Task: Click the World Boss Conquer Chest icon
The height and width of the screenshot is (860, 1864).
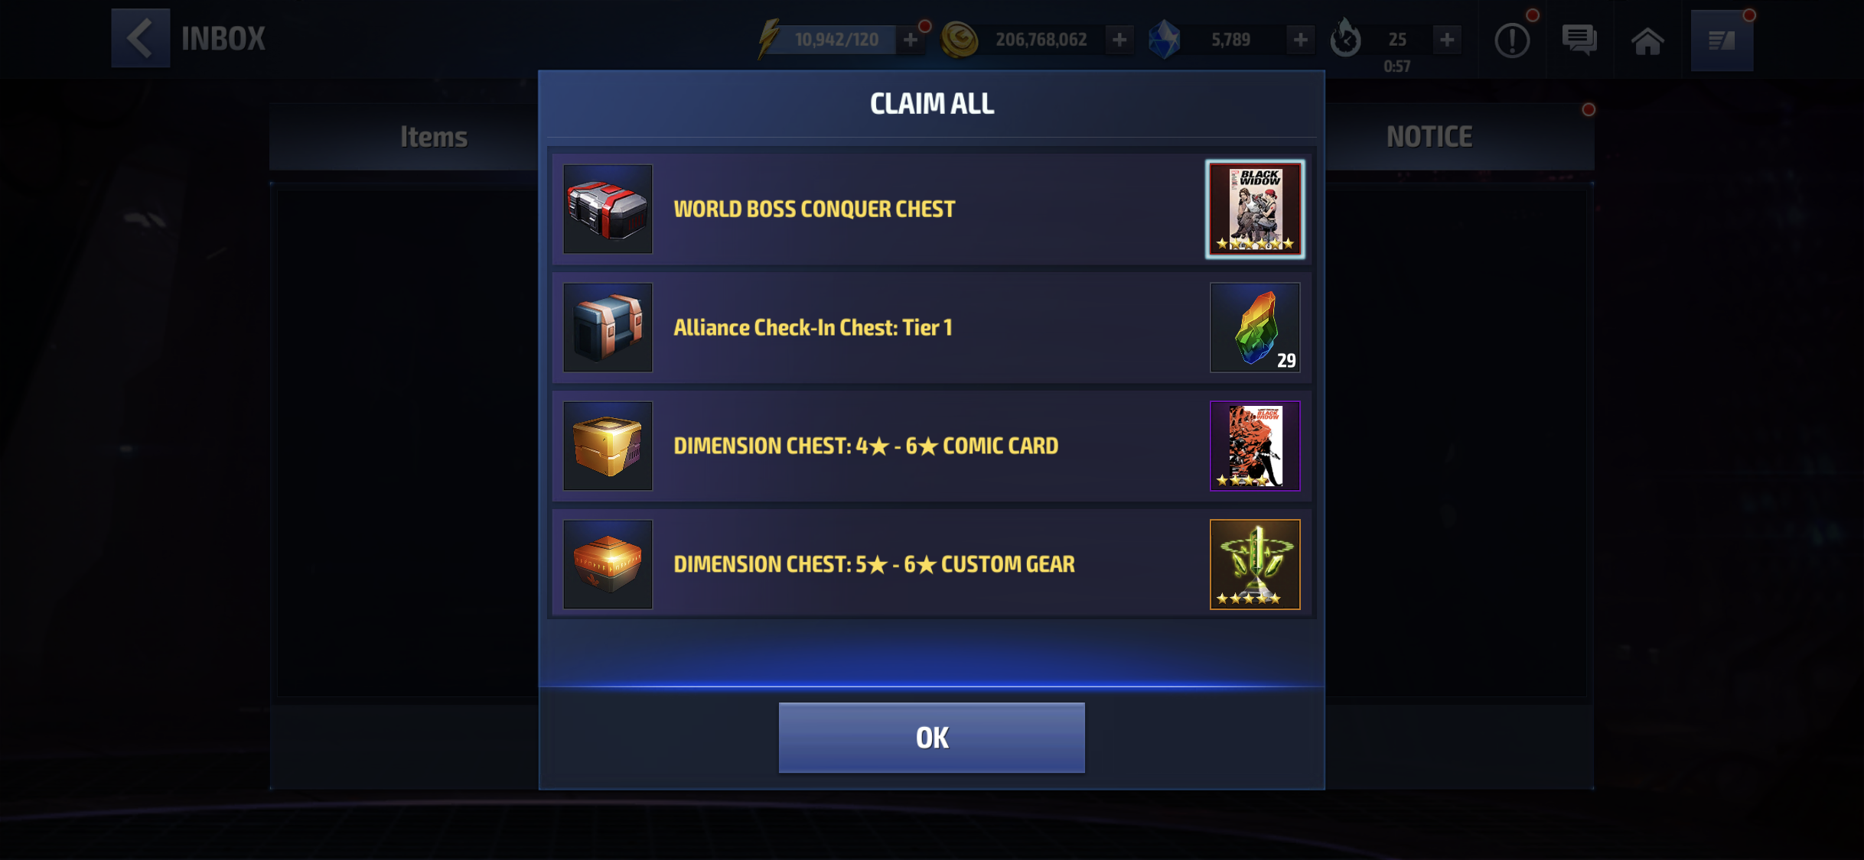Action: pos(608,209)
